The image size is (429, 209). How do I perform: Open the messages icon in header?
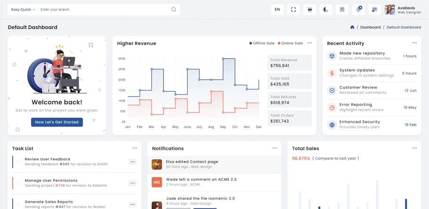(374, 9)
